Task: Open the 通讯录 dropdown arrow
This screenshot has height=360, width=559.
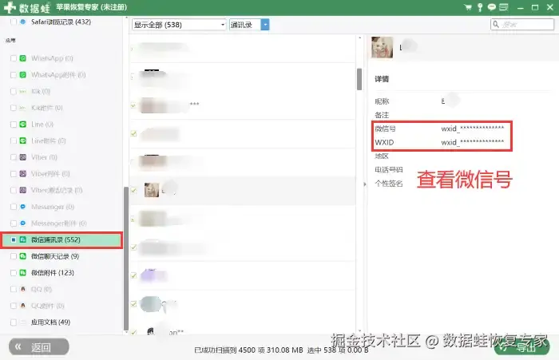Action: pos(265,25)
